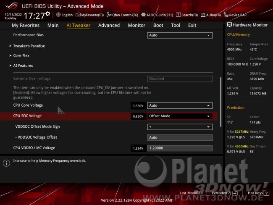This screenshot has width=273, height=205.
Task: Click the 0.971 V @L5 value
Action: 236,152
